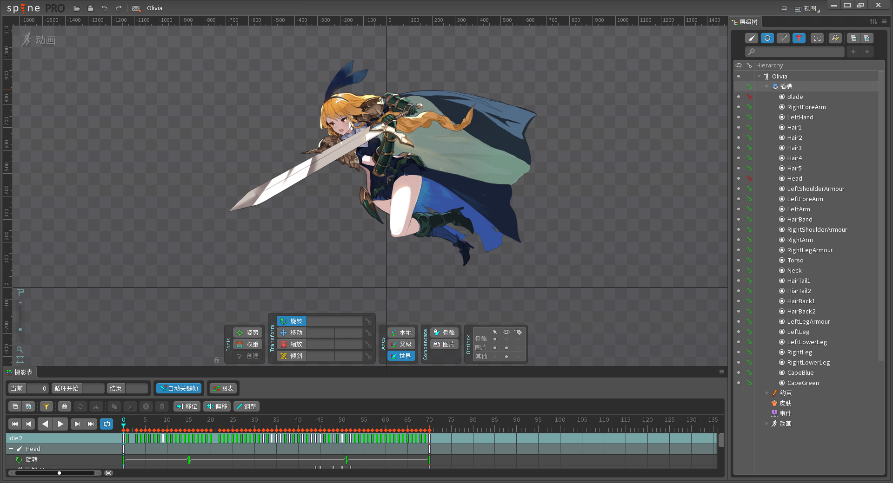Click tree search input field
Image resolution: width=893 pixels, height=483 pixels.
pos(794,52)
